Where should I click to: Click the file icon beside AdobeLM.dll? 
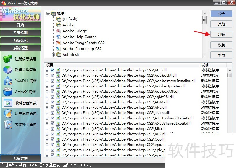point(58,75)
